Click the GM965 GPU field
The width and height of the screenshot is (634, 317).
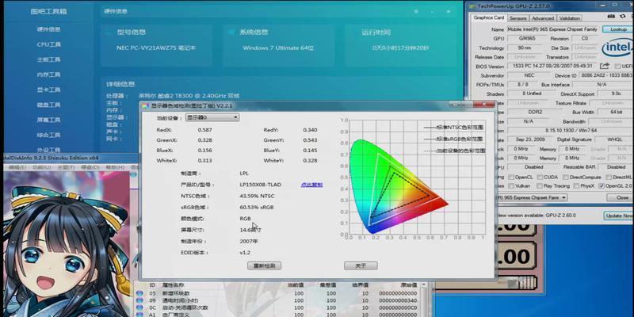click(527, 39)
